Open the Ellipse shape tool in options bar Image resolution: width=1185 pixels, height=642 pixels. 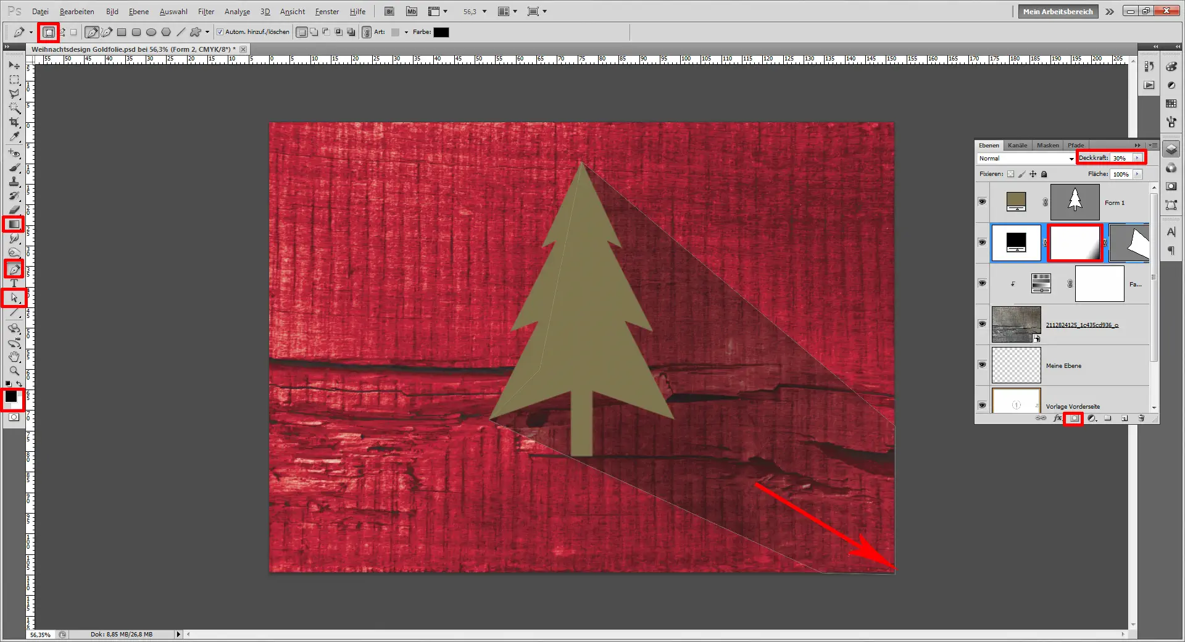click(151, 32)
